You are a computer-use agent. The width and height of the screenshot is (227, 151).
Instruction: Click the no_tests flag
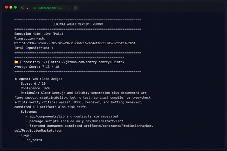pyautogui.click(x=34, y=140)
